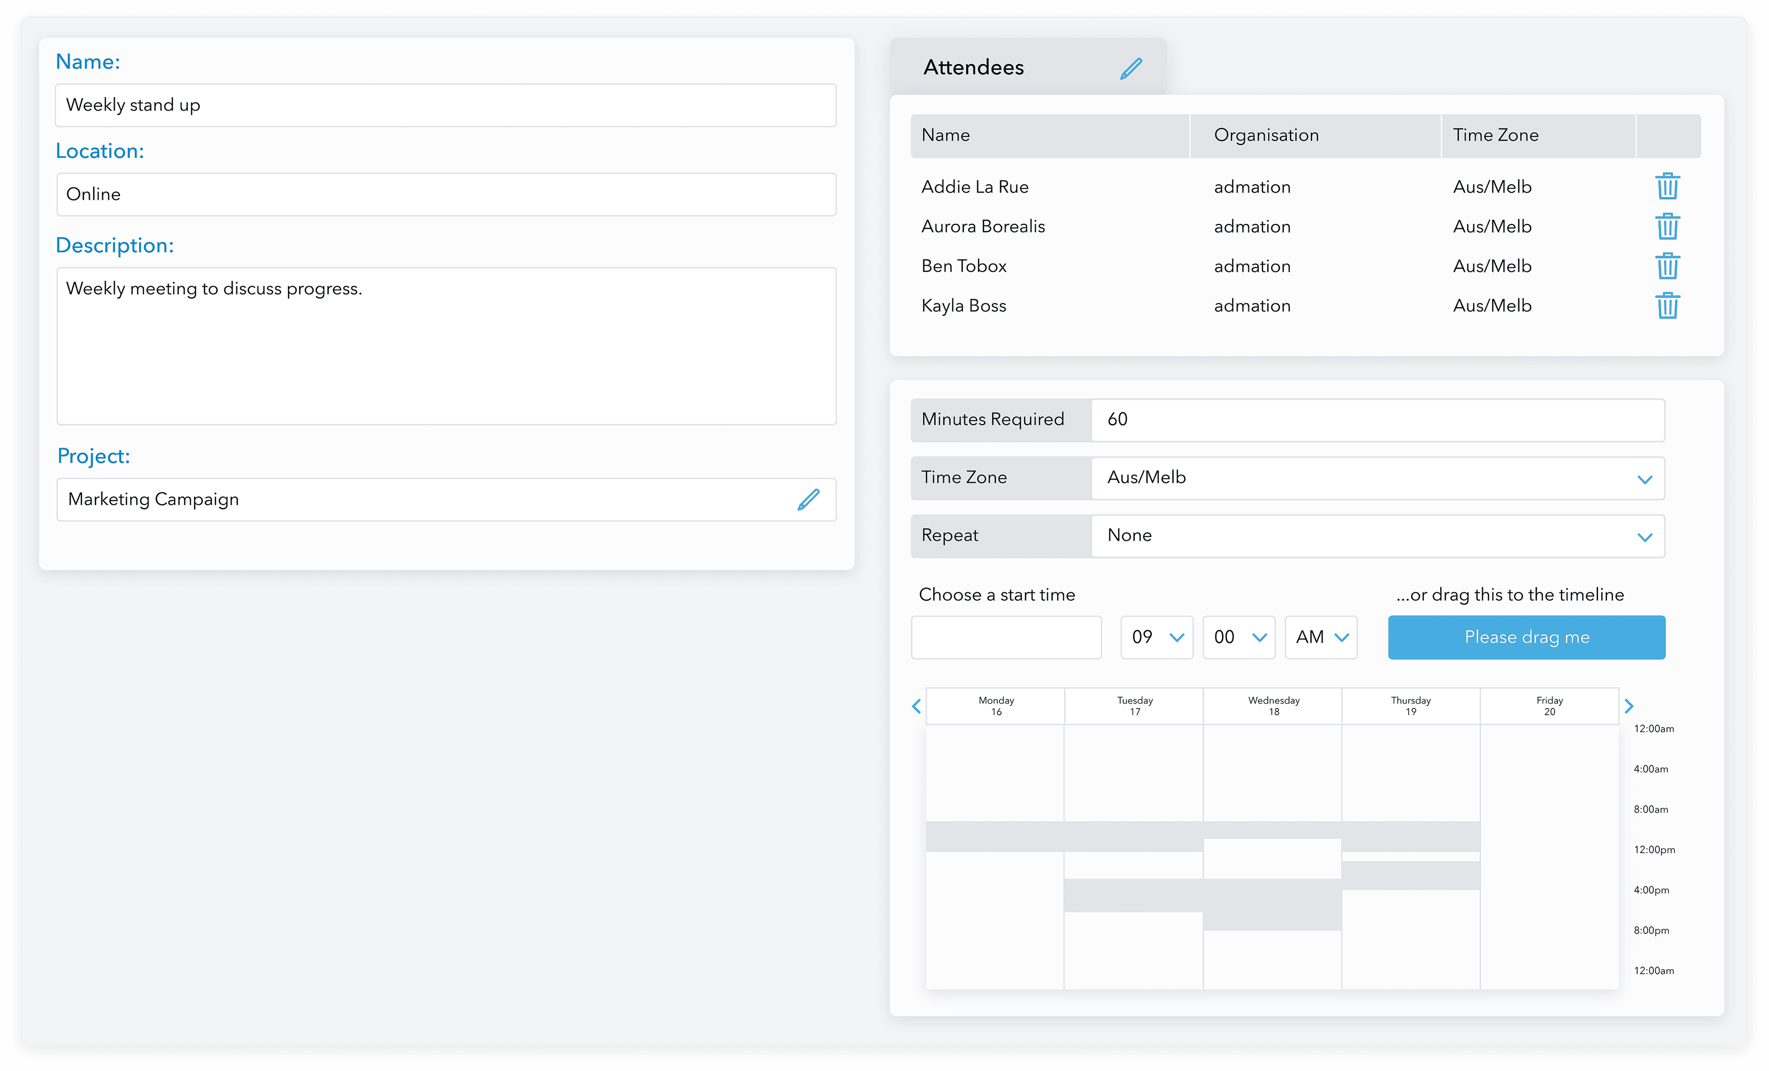Open the minutes 00 dropdown
The height and width of the screenshot is (1071, 1769).
coord(1238,638)
